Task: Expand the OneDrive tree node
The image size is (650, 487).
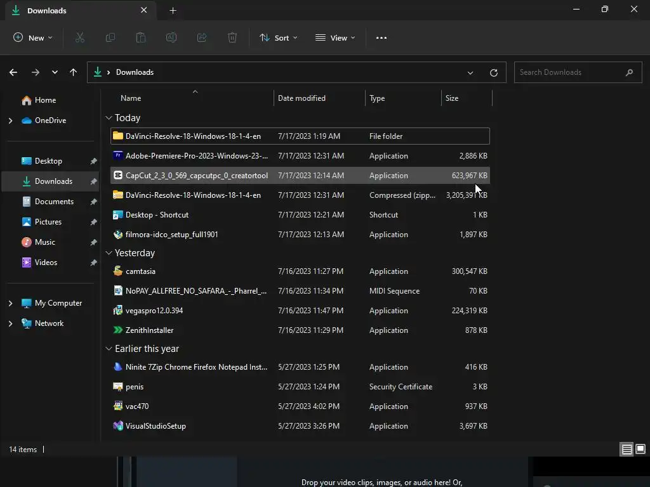Action: pos(10,120)
